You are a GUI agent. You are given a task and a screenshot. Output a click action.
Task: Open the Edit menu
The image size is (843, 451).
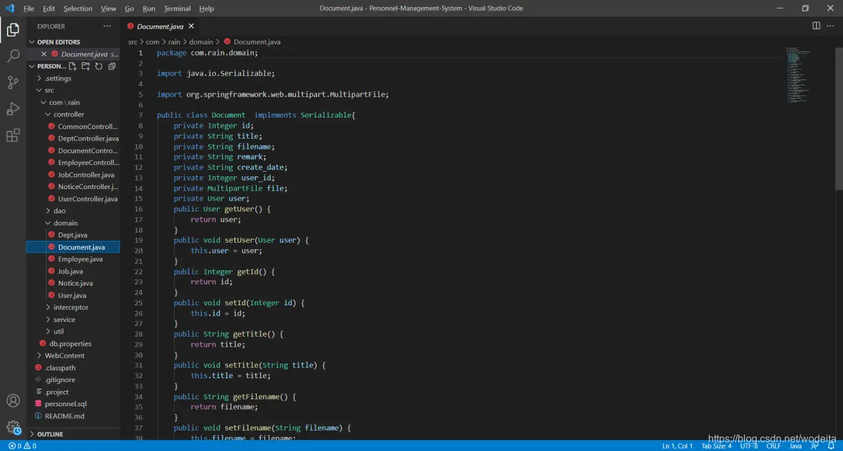(x=49, y=8)
